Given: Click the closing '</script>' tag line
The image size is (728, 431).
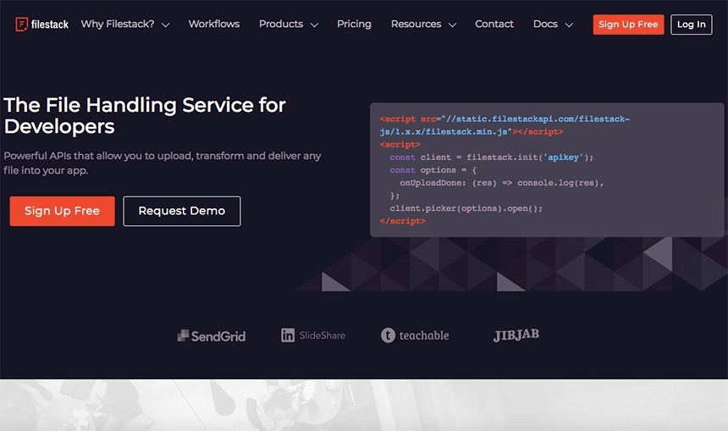Looking at the screenshot, I should (x=403, y=221).
